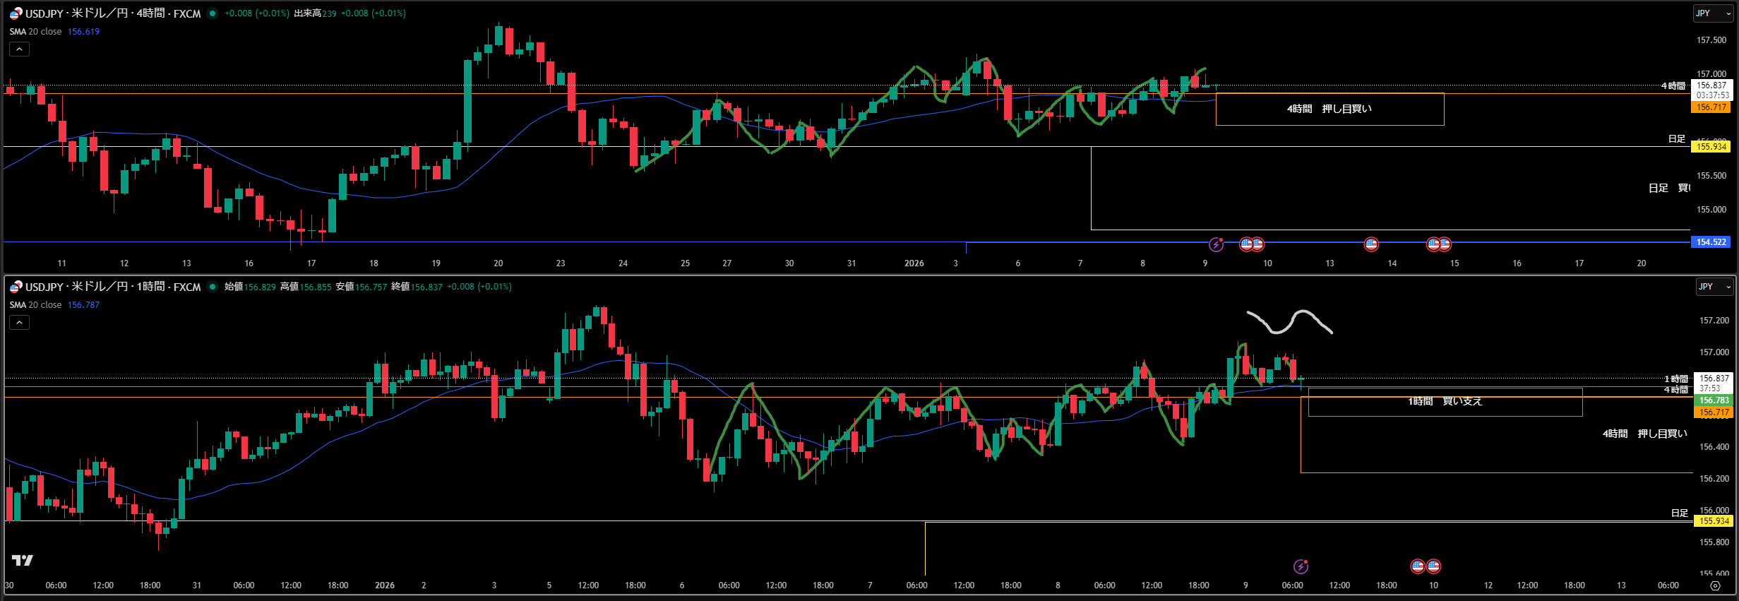Open chart settings hexagon icon at bottom right
Screen dimensions: 1739x601
(x=1716, y=585)
